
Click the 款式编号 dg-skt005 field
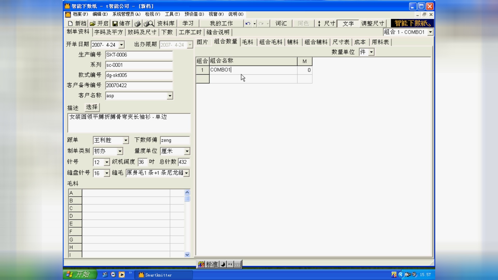[x=139, y=75]
